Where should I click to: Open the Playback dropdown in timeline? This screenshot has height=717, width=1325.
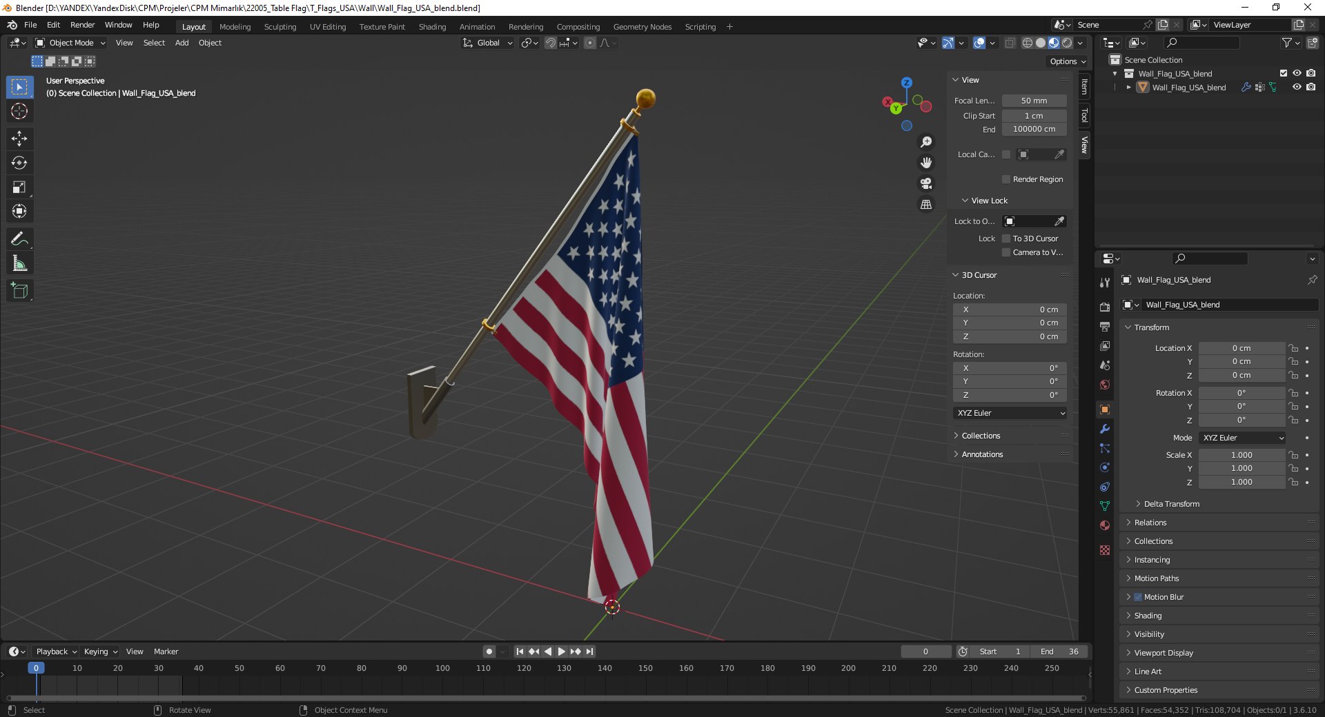tap(56, 652)
